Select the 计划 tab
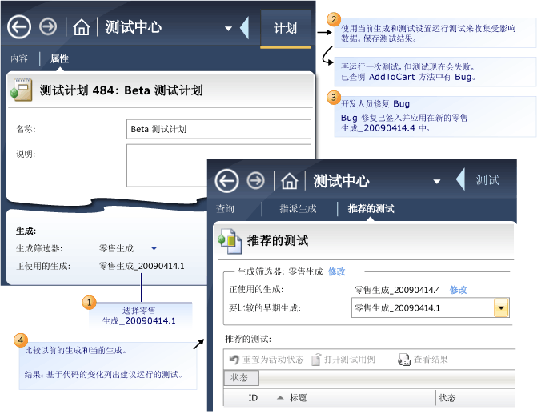This screenshot has width=537, height=418. click(285, 29)
